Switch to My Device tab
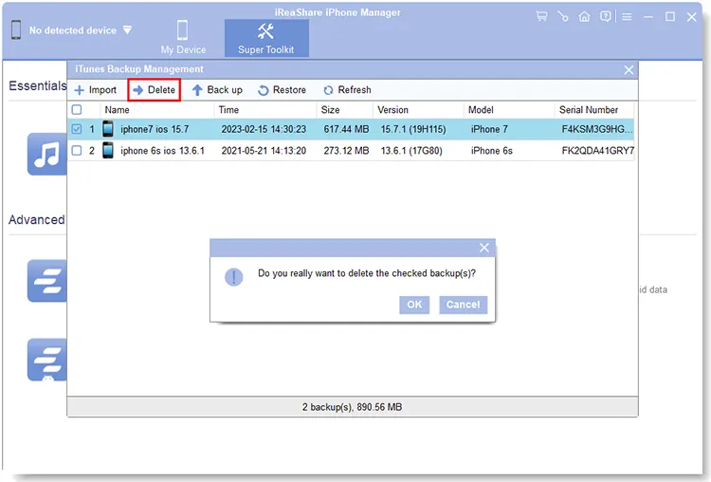Viewport: 711px width, 482px height. click(x=183, y=38)
